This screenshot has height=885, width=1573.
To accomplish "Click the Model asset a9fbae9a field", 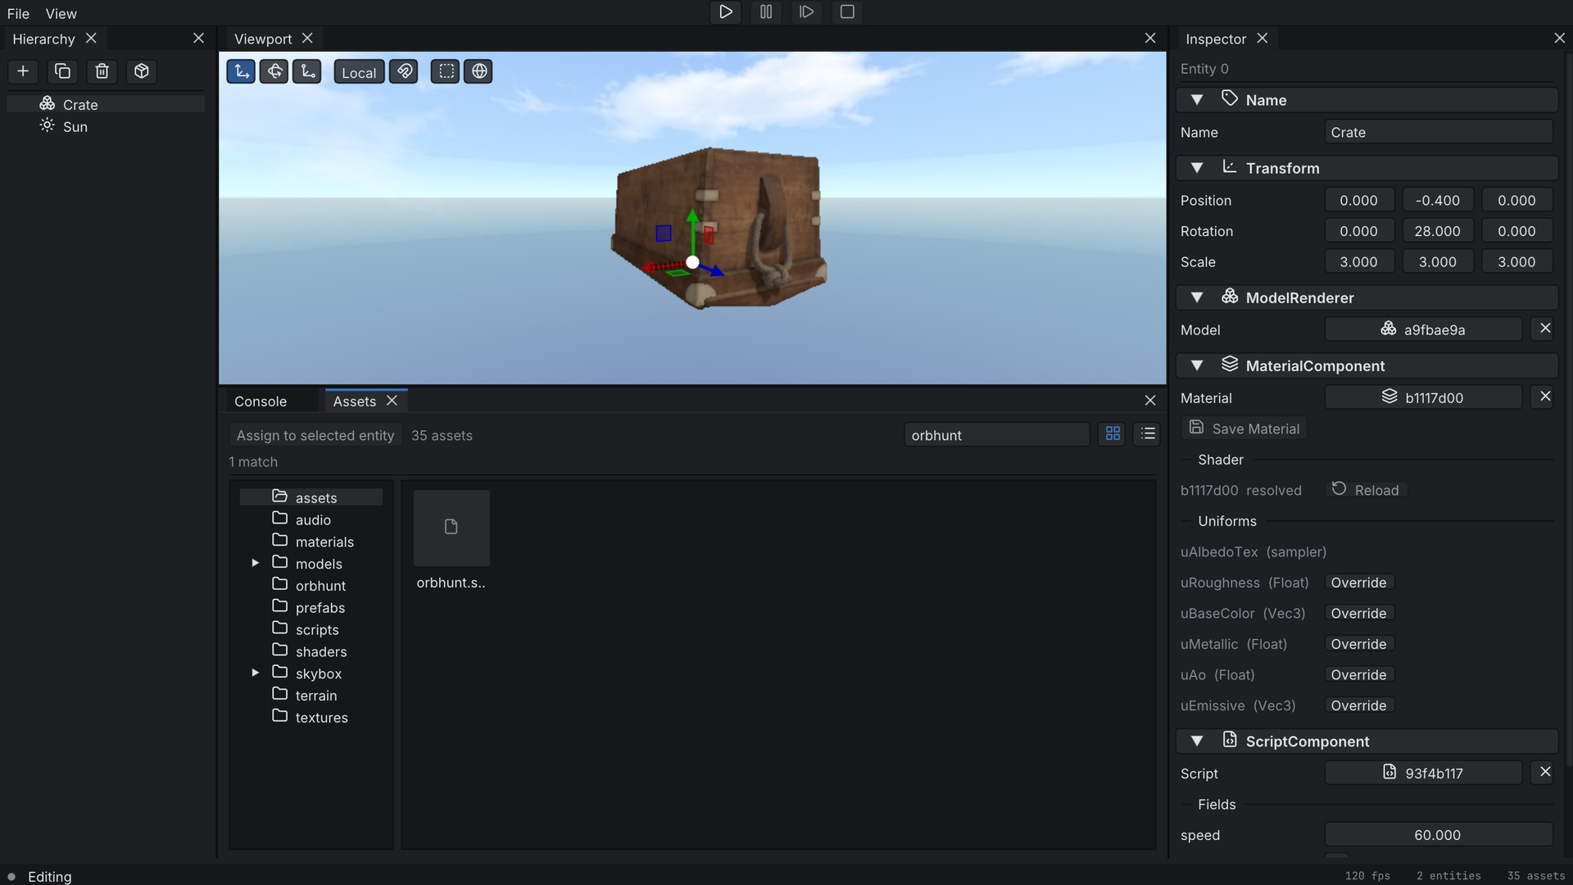I will [x=1424, y=329].
